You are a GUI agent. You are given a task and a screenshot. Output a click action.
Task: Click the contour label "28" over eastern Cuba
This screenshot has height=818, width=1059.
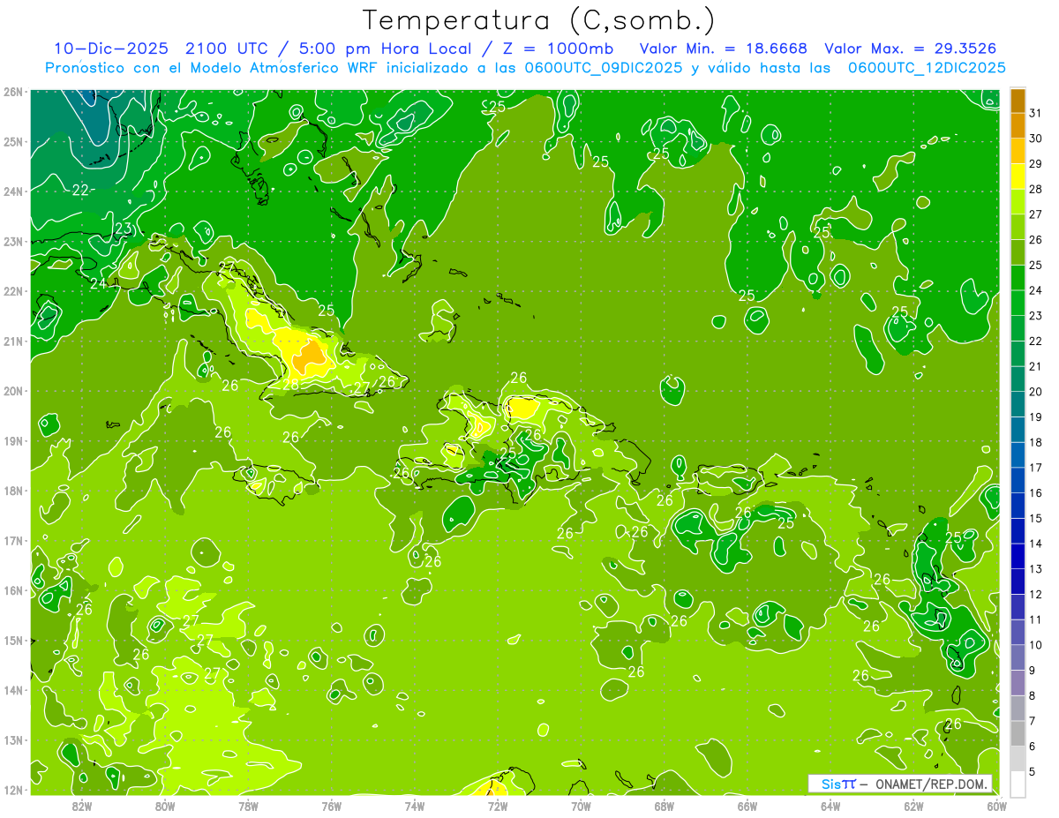[290, 385]
